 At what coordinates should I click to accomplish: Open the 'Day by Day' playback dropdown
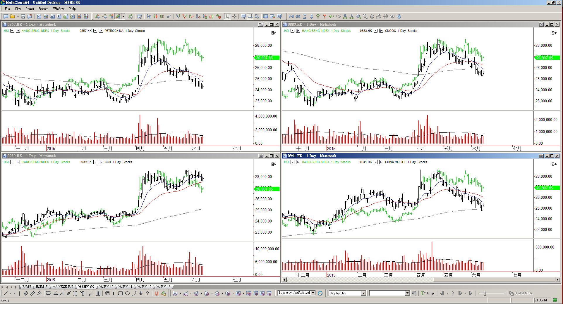coord(363,293)
